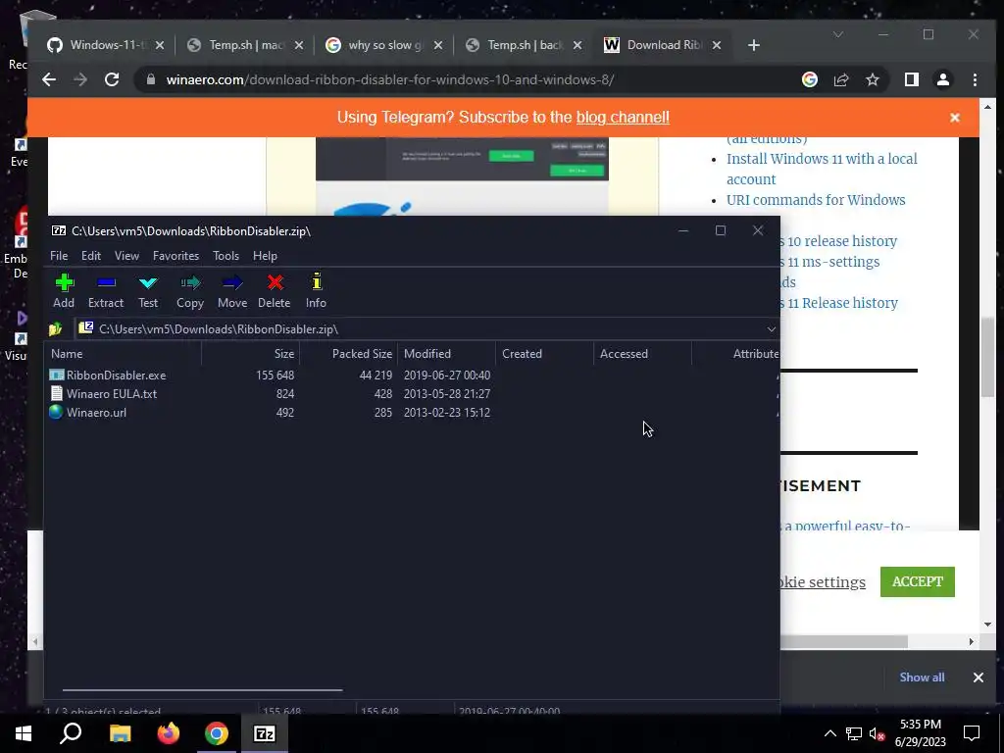
Task: Toggle the Chrome side panel
Action: click(911, 79)
